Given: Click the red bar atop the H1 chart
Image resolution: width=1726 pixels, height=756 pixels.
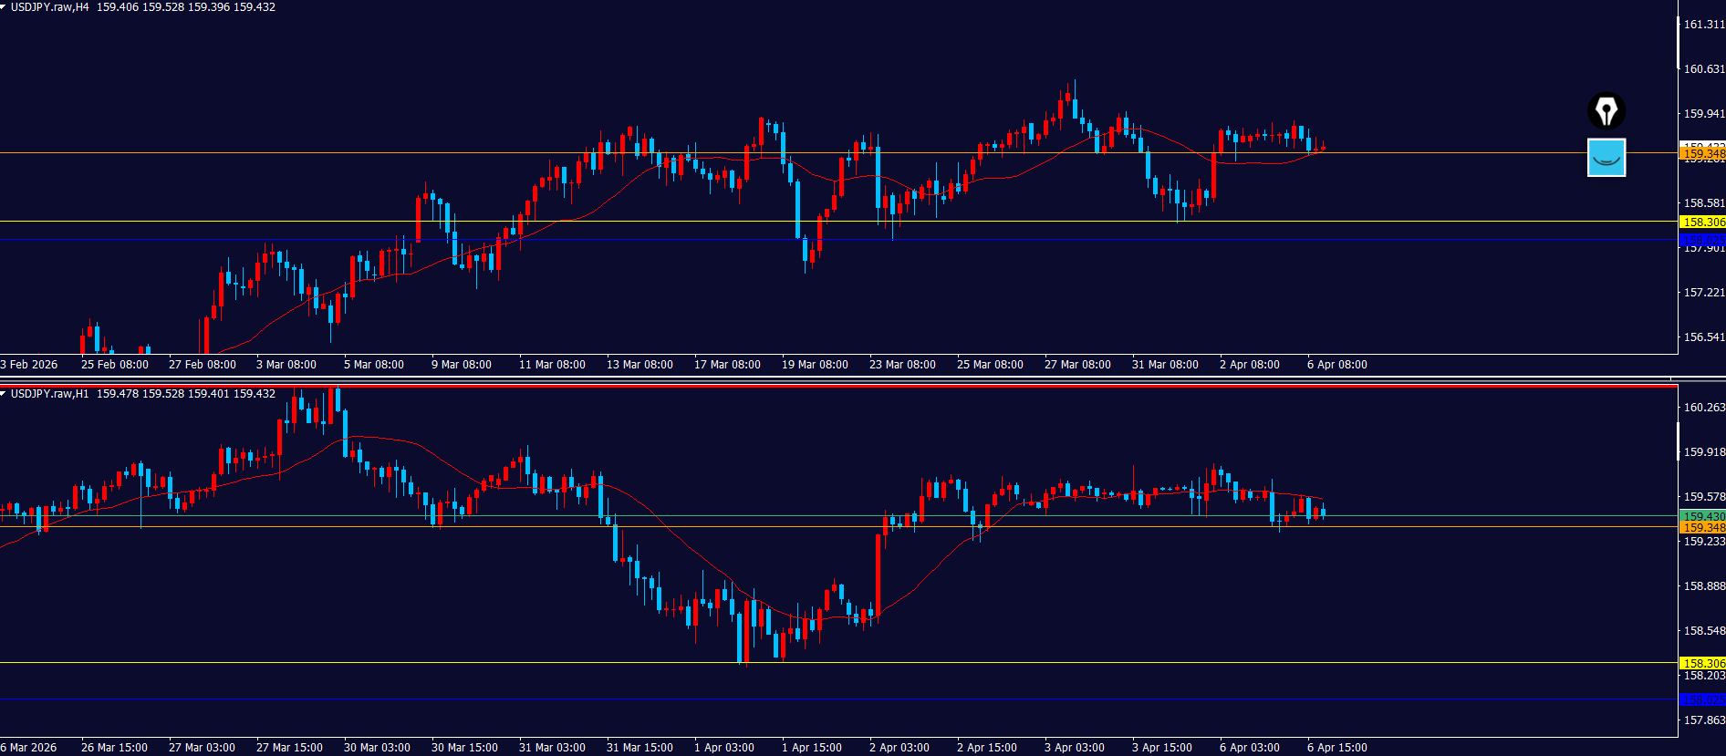Looking at the screenshot, I should [x=837, y=386].
